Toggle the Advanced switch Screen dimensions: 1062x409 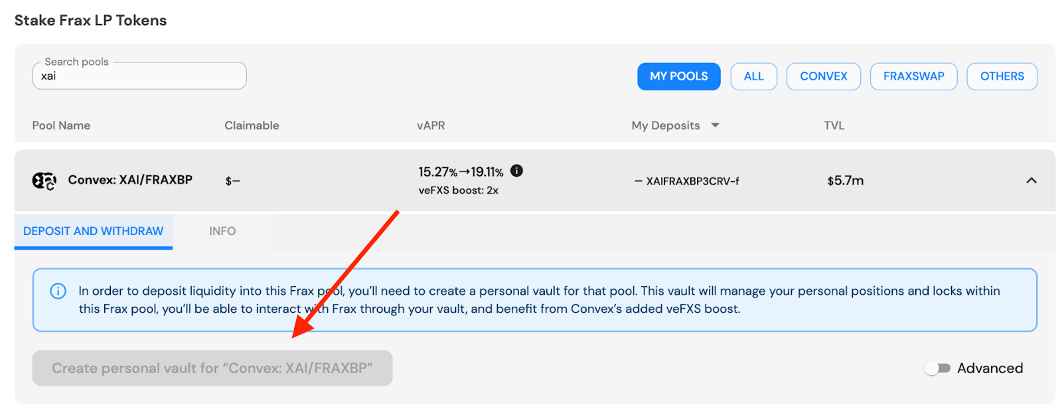coord(938,368)
